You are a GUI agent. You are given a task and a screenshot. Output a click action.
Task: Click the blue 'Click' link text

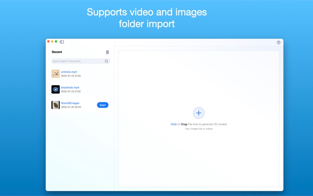point(173,124)
